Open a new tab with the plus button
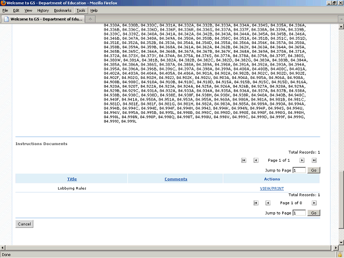 (91, 19)
